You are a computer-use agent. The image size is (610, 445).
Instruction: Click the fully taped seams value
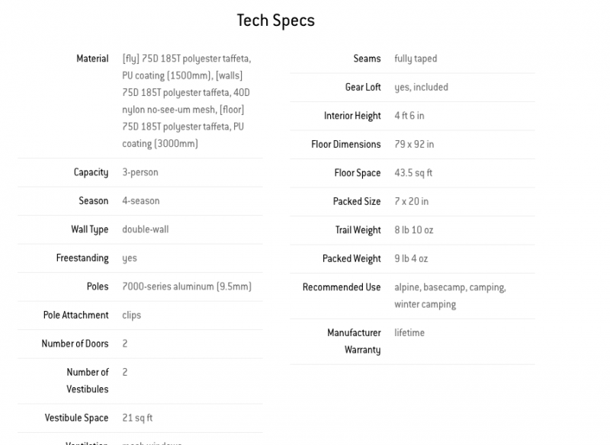(x=416, y=59)
